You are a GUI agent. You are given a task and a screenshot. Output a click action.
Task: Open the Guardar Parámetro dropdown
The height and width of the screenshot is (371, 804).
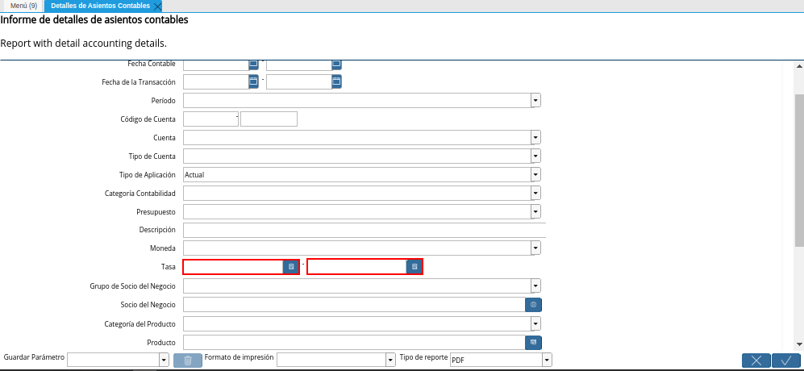(x=164, y=361)
